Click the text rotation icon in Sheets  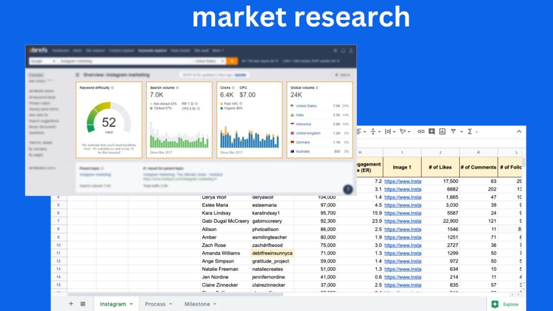click(402, 131)
